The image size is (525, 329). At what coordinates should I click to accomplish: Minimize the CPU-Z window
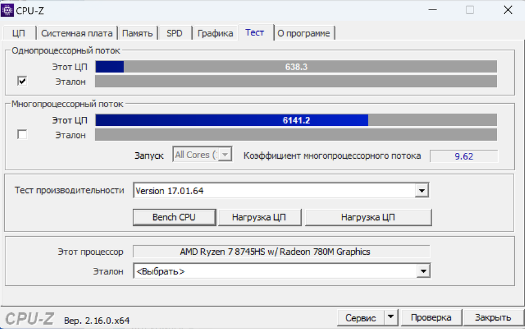[433, 10]
